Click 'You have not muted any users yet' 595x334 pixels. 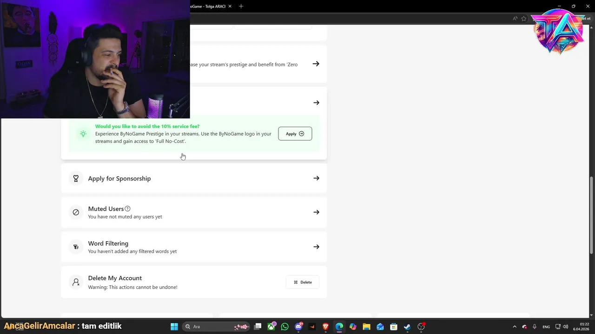pyautogui.click(x=125, y=217)
